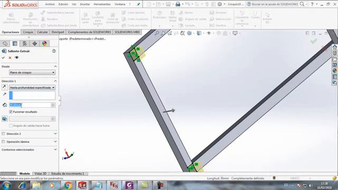Enable the Operación lámina checkbox

tap(3, 142)
